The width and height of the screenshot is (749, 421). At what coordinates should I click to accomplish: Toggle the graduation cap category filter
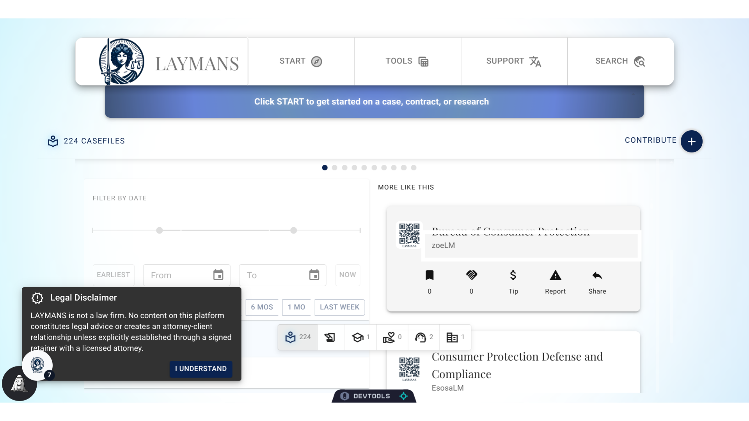(x=360, y=337)
